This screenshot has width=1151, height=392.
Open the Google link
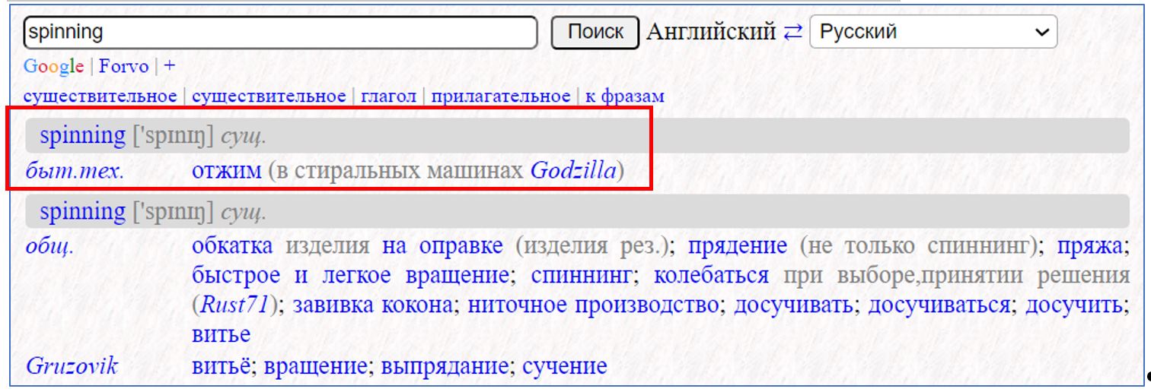(53, 66)
